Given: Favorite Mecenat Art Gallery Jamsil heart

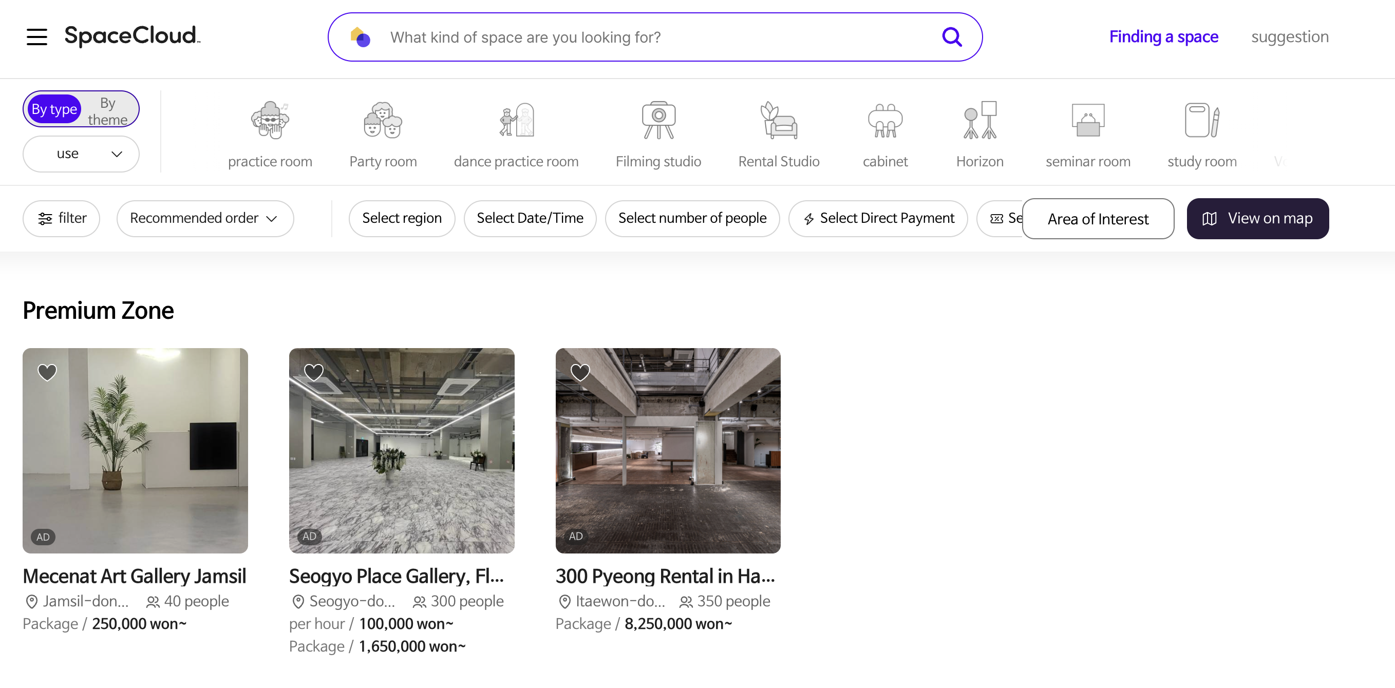Looking at the screenshot, I should 47,372.
